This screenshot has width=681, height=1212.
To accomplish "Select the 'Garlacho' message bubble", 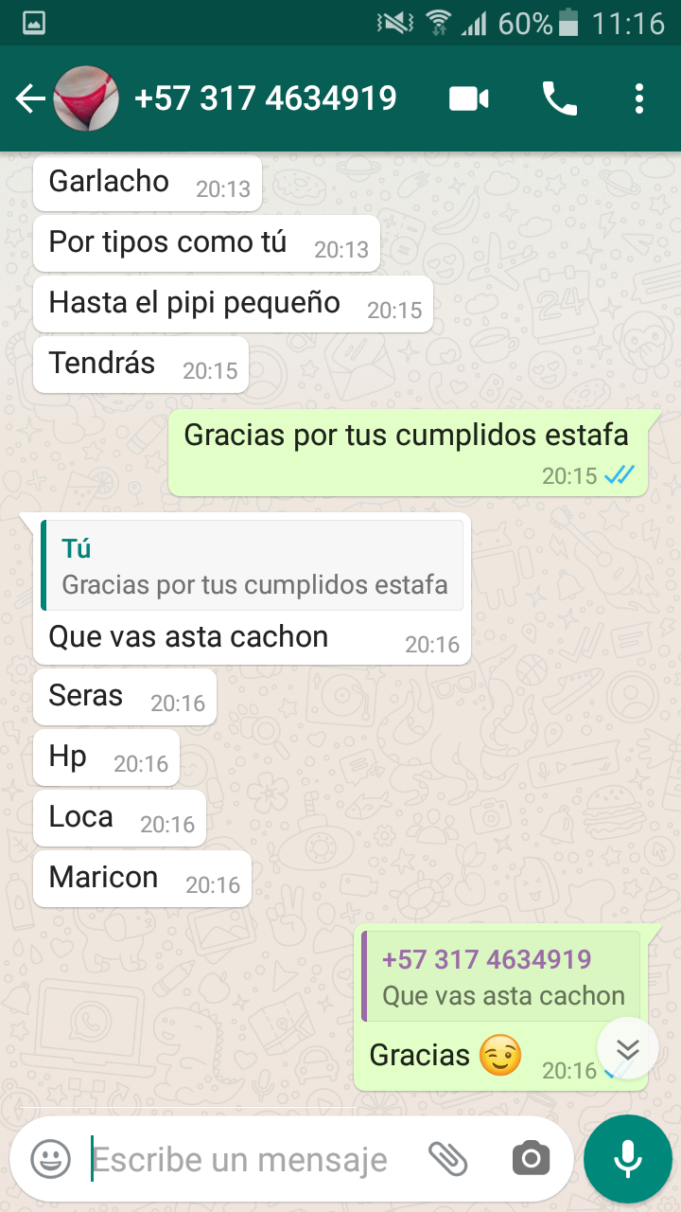I will coord(147,183).
